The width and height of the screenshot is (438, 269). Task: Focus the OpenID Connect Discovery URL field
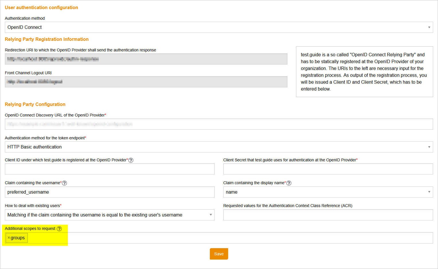tap(219, 124)
